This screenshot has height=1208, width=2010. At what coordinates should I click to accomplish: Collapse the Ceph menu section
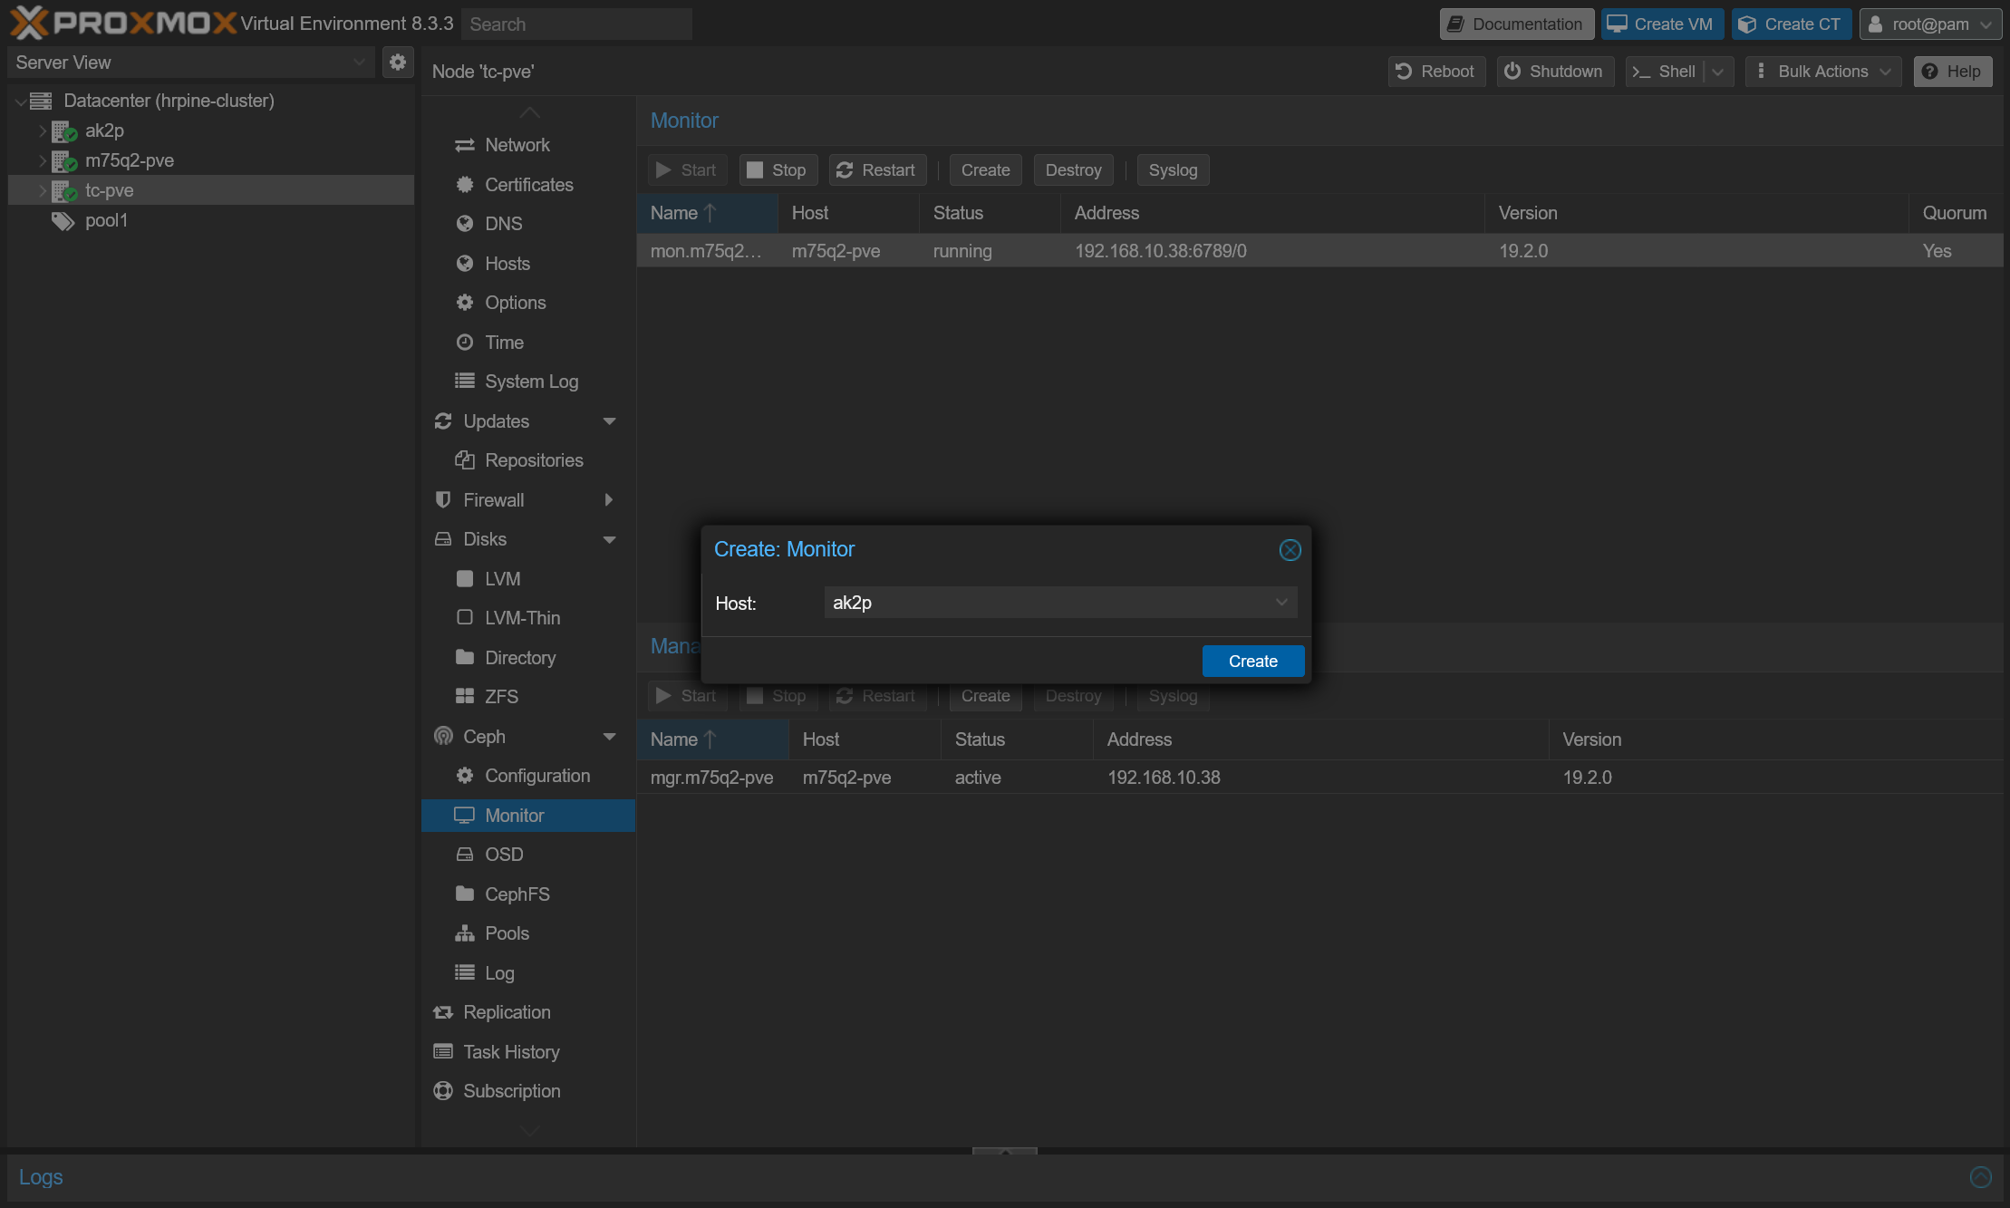(x=609, y=737)
